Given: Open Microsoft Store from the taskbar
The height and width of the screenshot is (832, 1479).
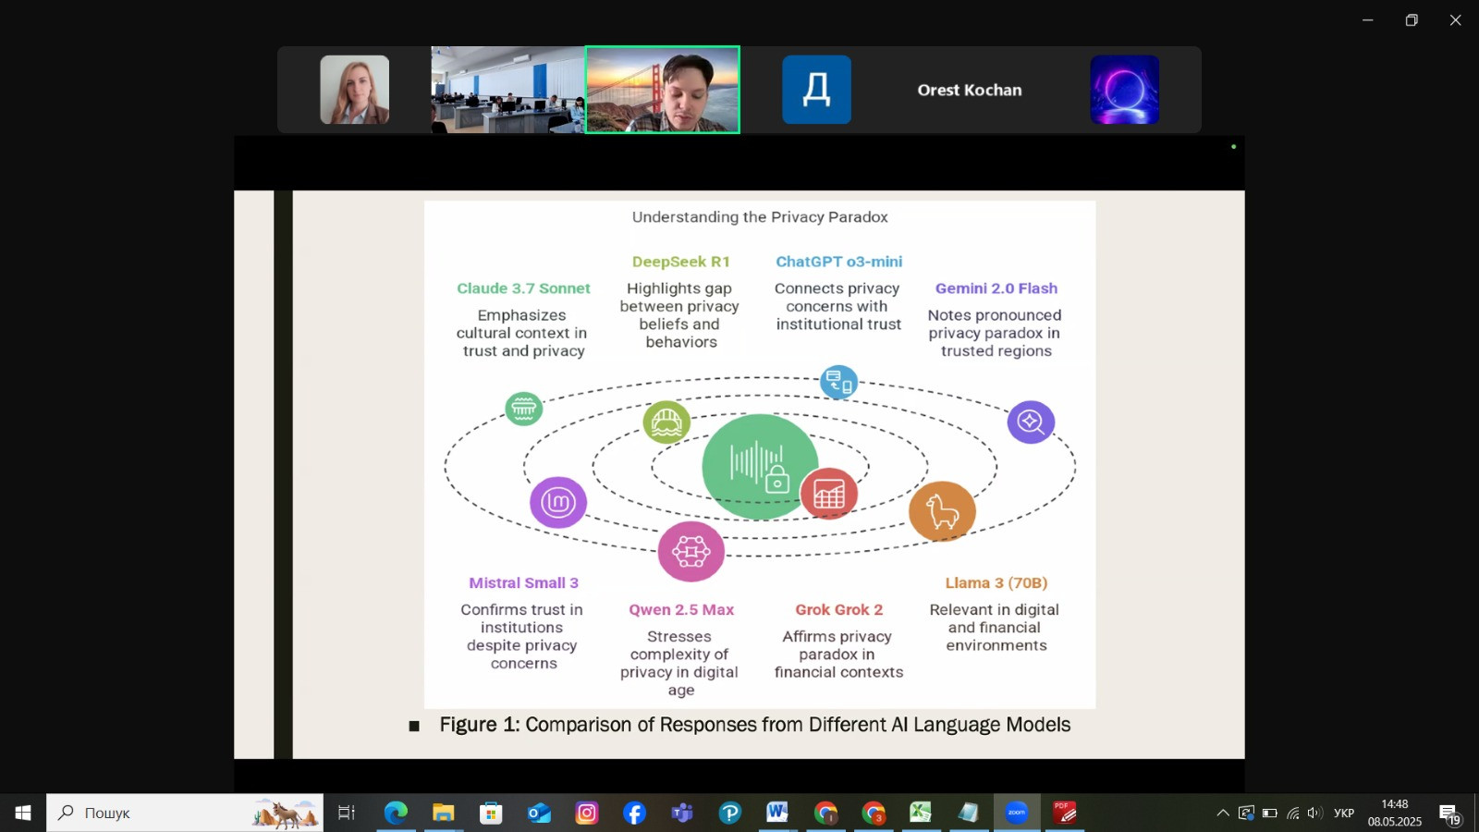Looking at the screenshot, I should (x=491, y=813).
